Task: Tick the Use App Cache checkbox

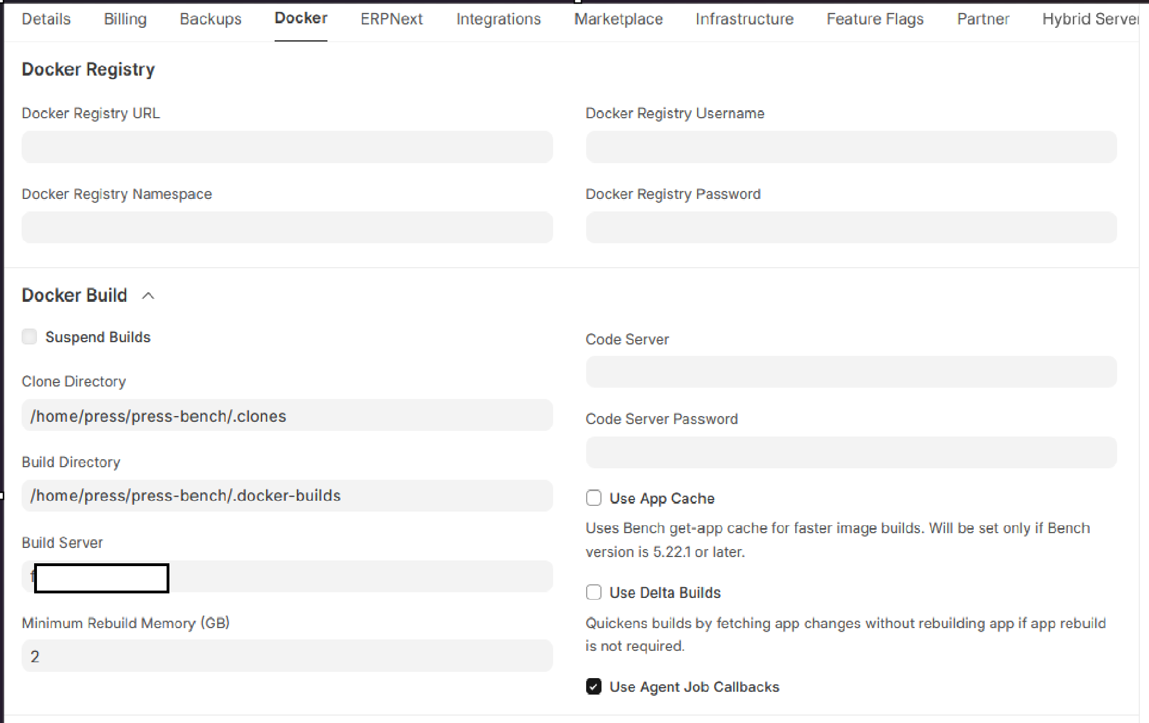Action: click(x=594, y=498)
